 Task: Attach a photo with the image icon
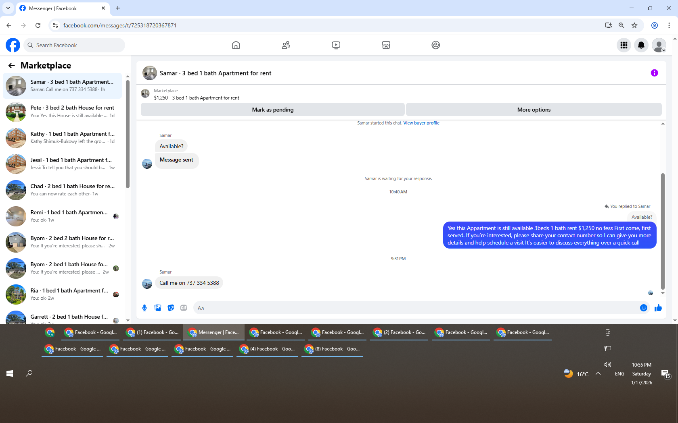tap(158, 308)
